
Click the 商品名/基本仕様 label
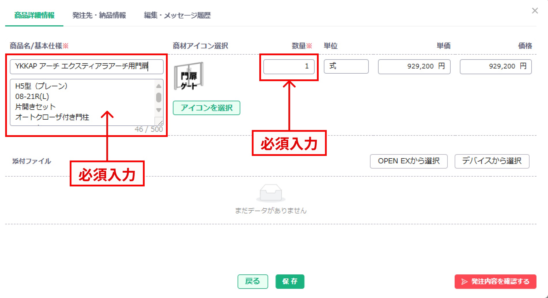(x=36, y=46)
